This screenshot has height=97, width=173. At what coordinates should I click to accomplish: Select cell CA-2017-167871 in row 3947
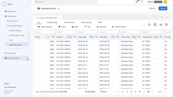66,69
